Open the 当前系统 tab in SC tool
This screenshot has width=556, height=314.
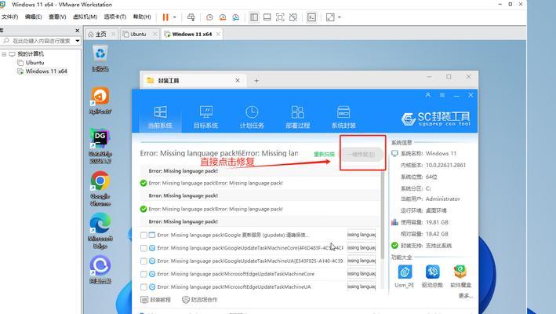(160, 117)
